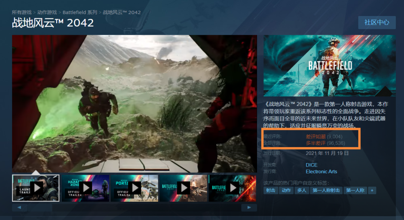The height and width of the screenshot is (220, 404).
Task: Click the thumbnail strip scrollbar handle
Action: coord(40,207)
